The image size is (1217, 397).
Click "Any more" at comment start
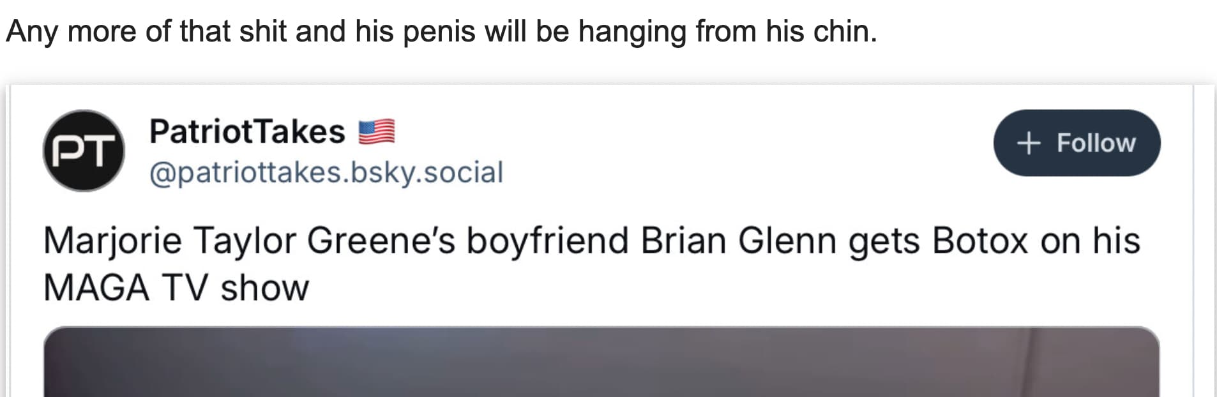70,31
